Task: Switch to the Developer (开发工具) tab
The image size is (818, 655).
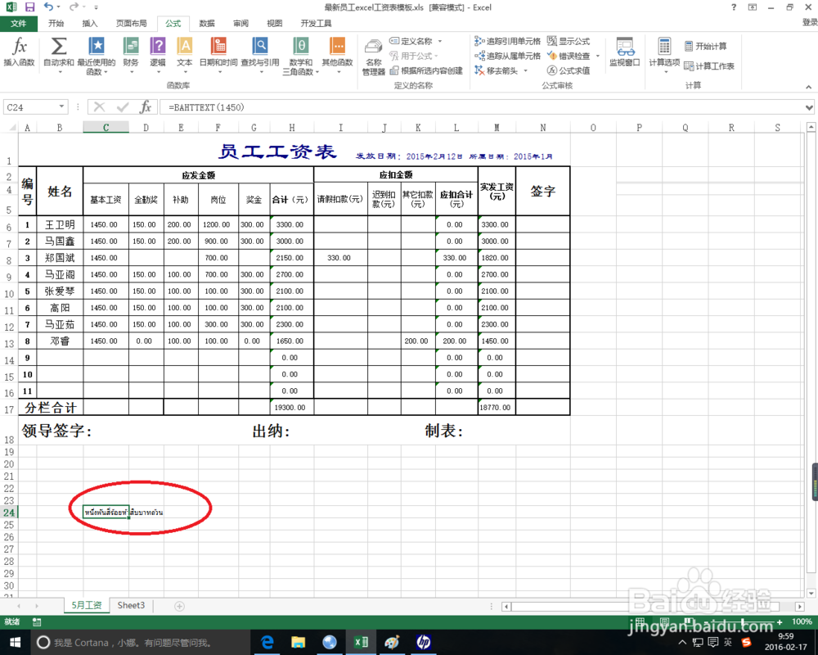Action: 316,23
